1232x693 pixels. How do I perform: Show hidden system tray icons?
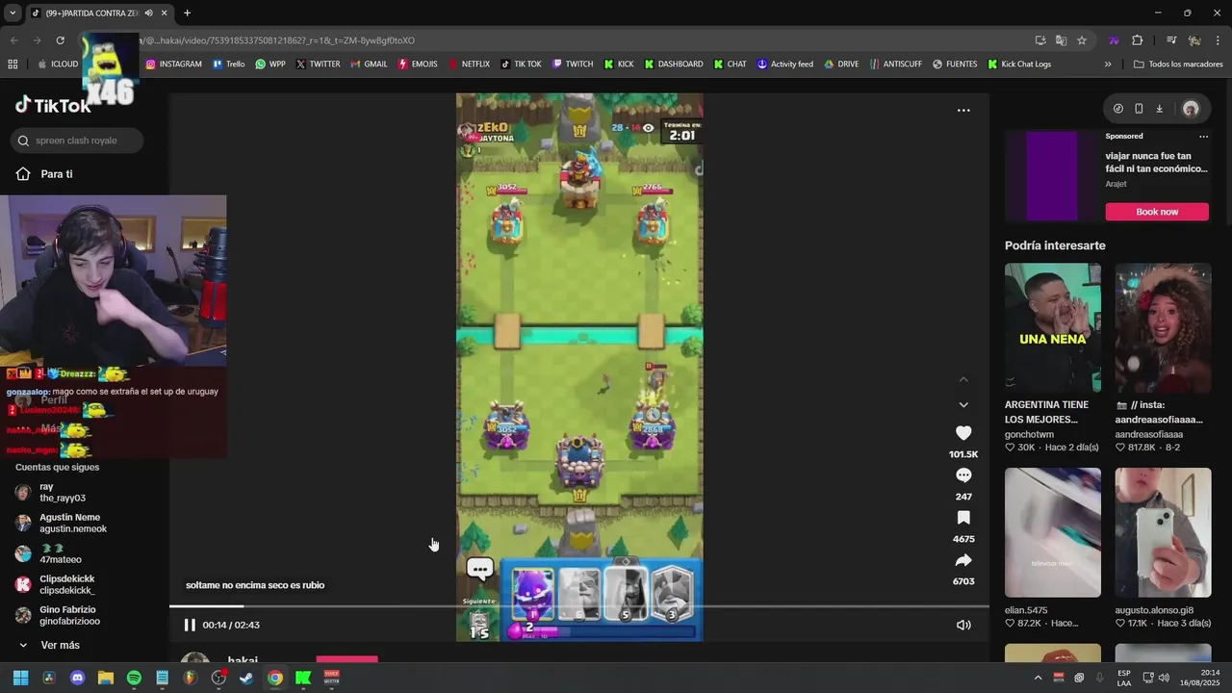pyautogui.click(x=1038, y=678)
